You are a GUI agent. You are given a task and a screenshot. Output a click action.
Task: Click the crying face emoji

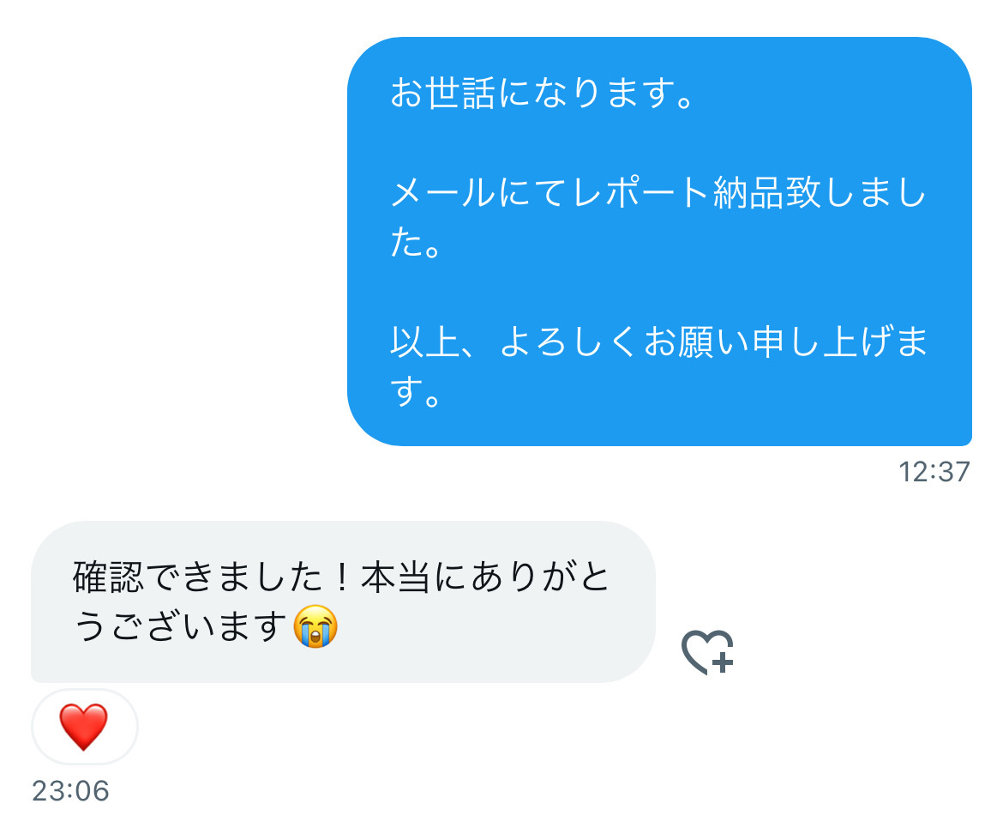click(315, 626)
